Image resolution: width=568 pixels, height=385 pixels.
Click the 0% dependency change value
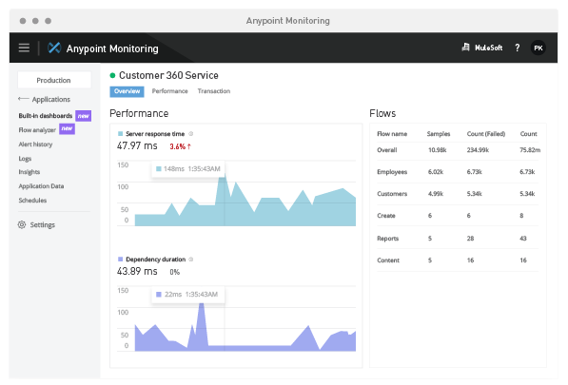175,272
